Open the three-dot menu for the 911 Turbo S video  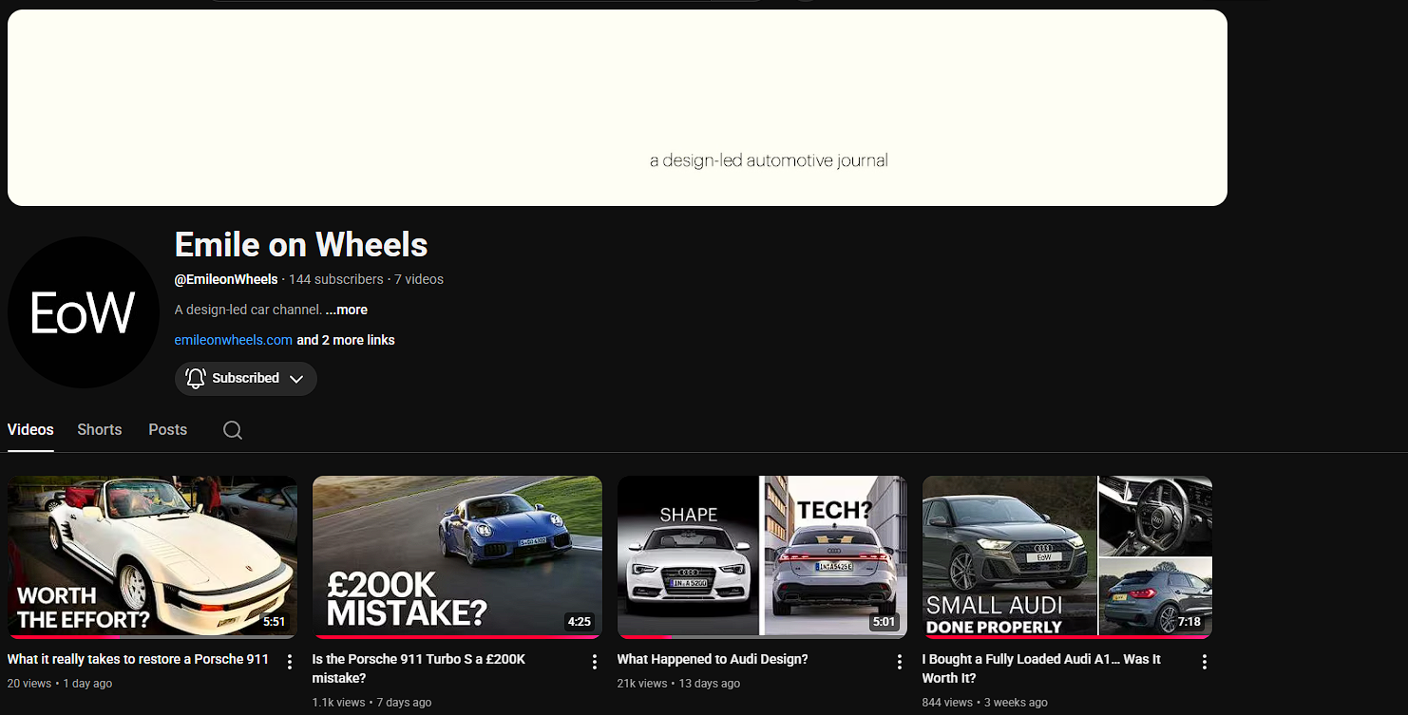(x=595, y=662)
